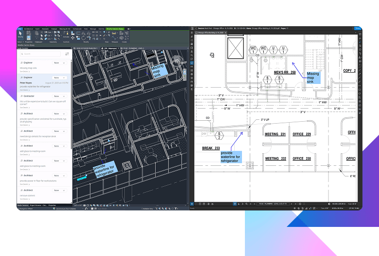Screen dimensions: 379x256
Task: Click the sort order icon beside search
Action: tap(67, 54)
